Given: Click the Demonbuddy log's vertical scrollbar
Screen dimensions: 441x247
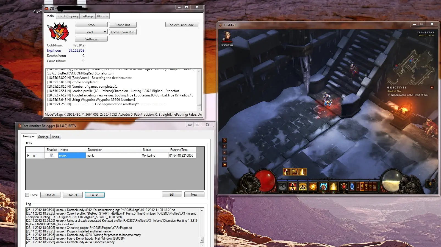Looking at the screenshot, I should pos(199,88).
